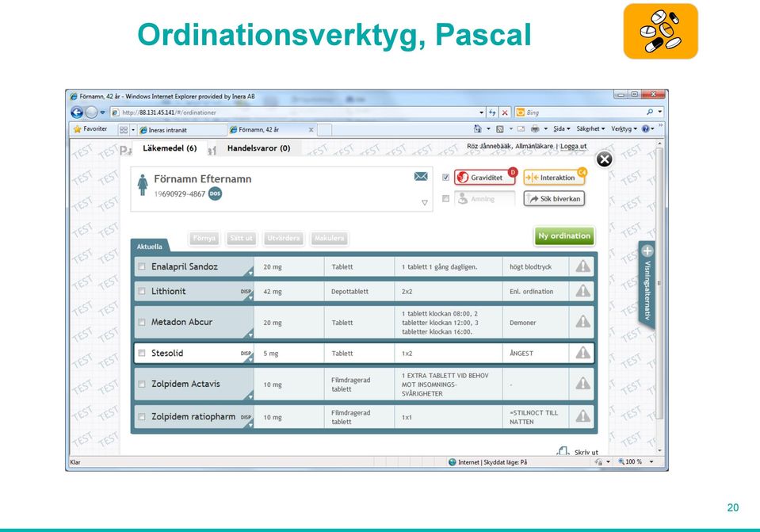Image resolution: width=760 pixels, height=532 pixels.
Task: Click the Makulera button
Action: tap(329, 238)
